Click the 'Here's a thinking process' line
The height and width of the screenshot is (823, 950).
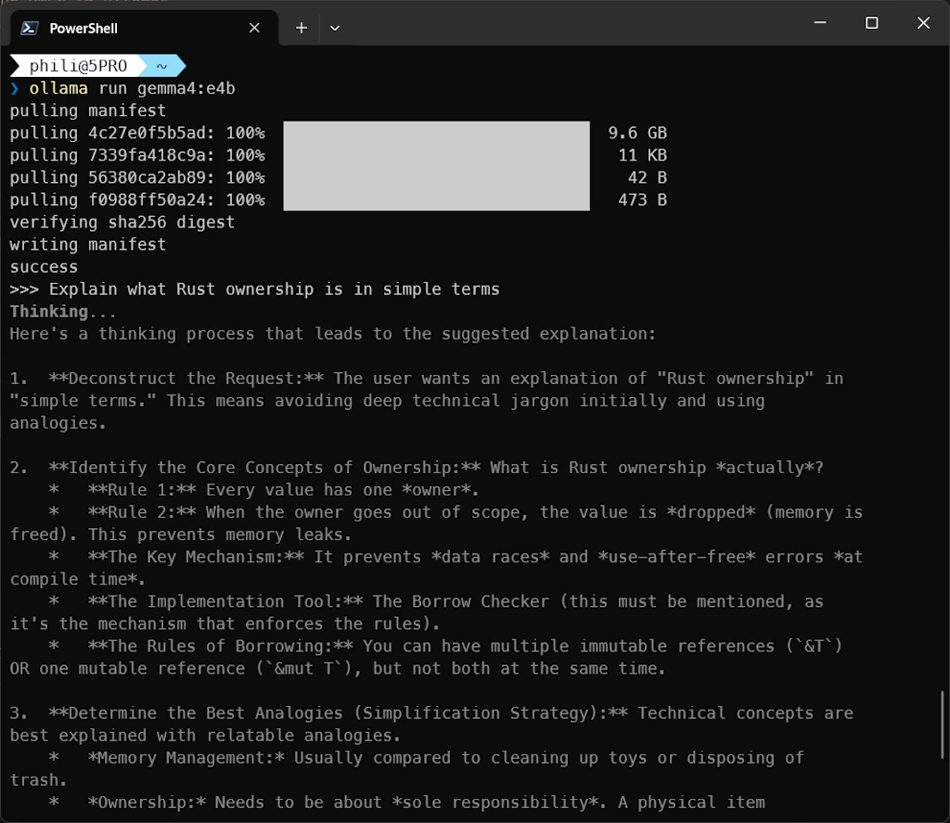click(x=333, y=334)
